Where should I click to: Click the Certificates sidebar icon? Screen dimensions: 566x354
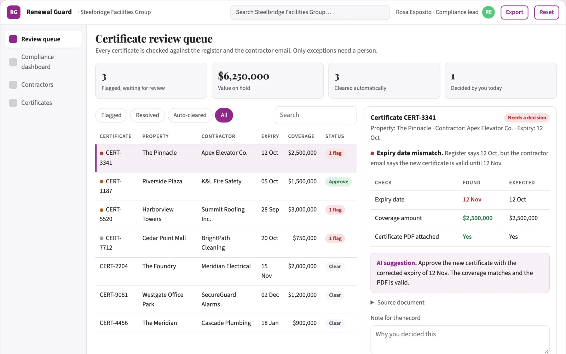13,103
